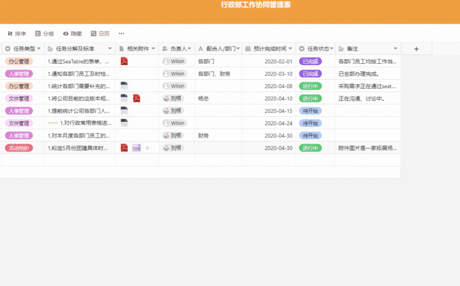Select the Wilsin collaborator in the 2020-02-01 row
Screen dimensions: 460x286
(174, 61)
